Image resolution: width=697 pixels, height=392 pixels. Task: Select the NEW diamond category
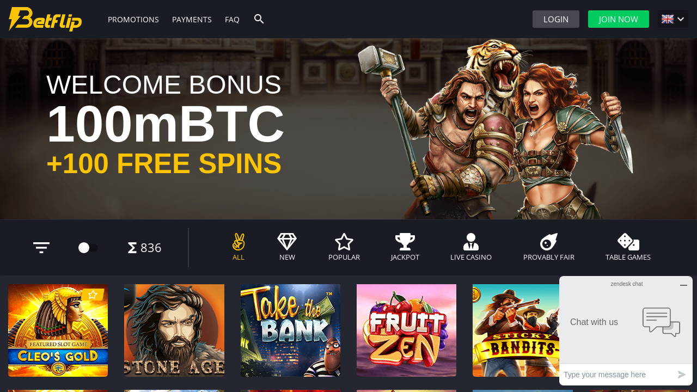coord(287,247)
